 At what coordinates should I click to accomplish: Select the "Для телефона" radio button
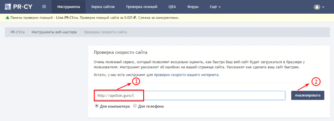click(135, 106)
